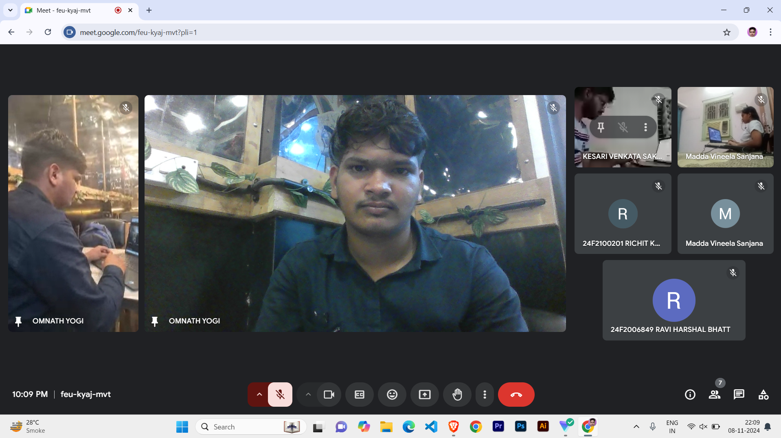
Task: Open the meeting details info icon
Action: 690,395
